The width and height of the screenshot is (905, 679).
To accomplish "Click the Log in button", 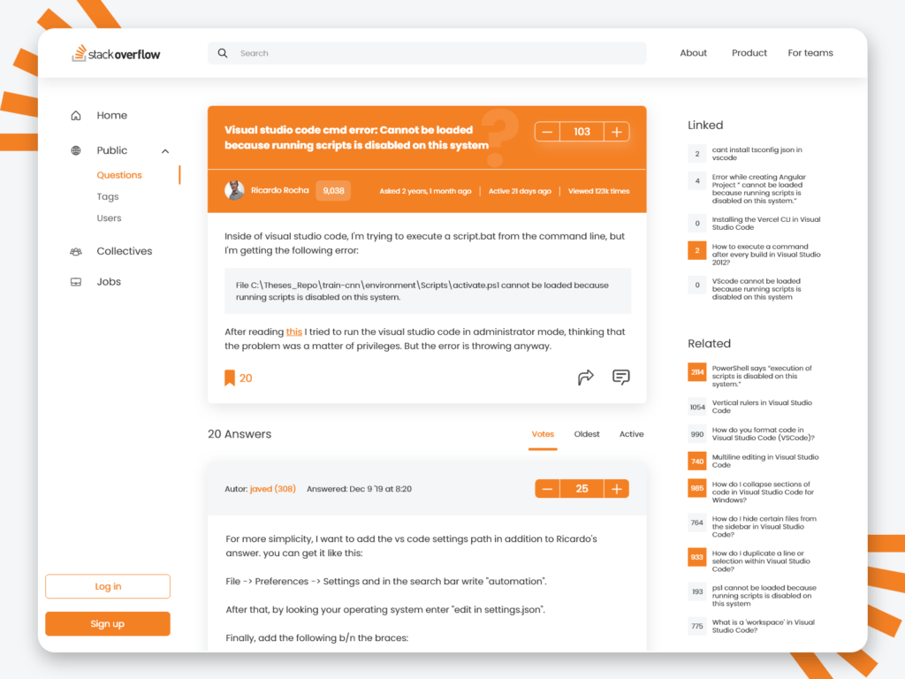I will click(x=108, y=587).
